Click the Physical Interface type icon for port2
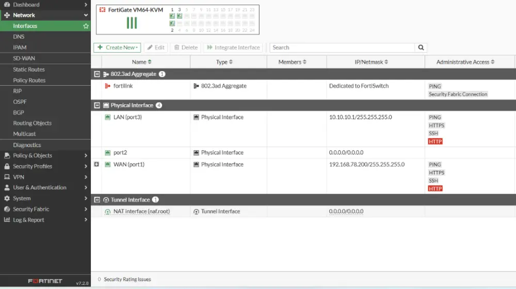Screen dimensions: 516x289 pos(196,153)
